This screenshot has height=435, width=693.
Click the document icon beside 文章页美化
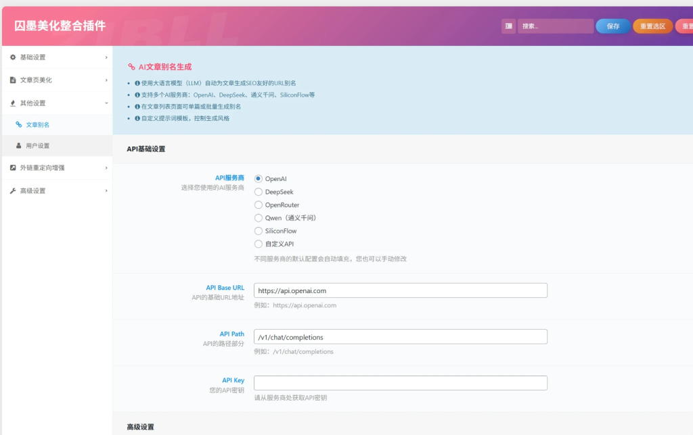click(x=13, y=80)
